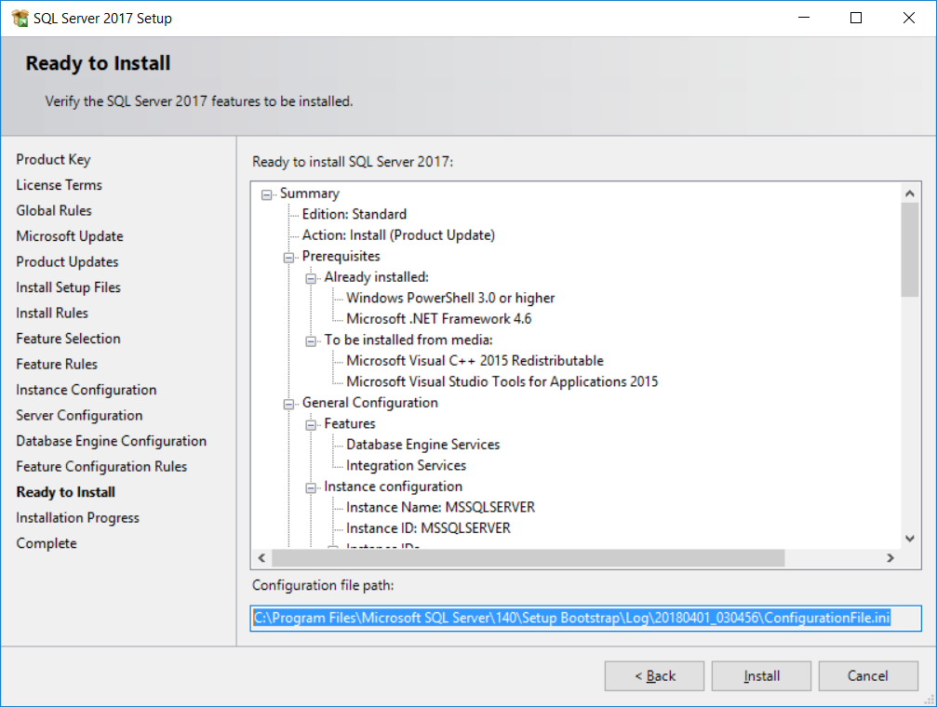Click the Install button
The width and height of the screenshot is (937, 707).
(761, 676)
